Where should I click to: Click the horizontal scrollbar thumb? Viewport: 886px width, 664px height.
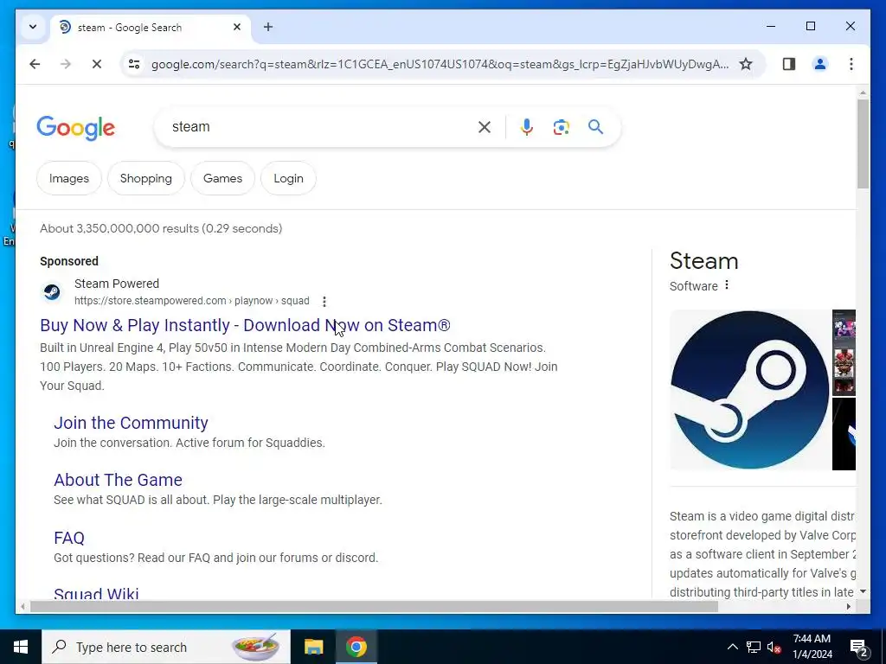374,606
